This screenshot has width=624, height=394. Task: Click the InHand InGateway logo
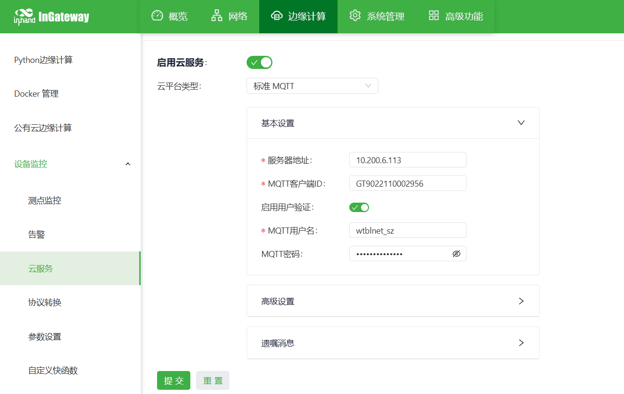pos(52,17)
